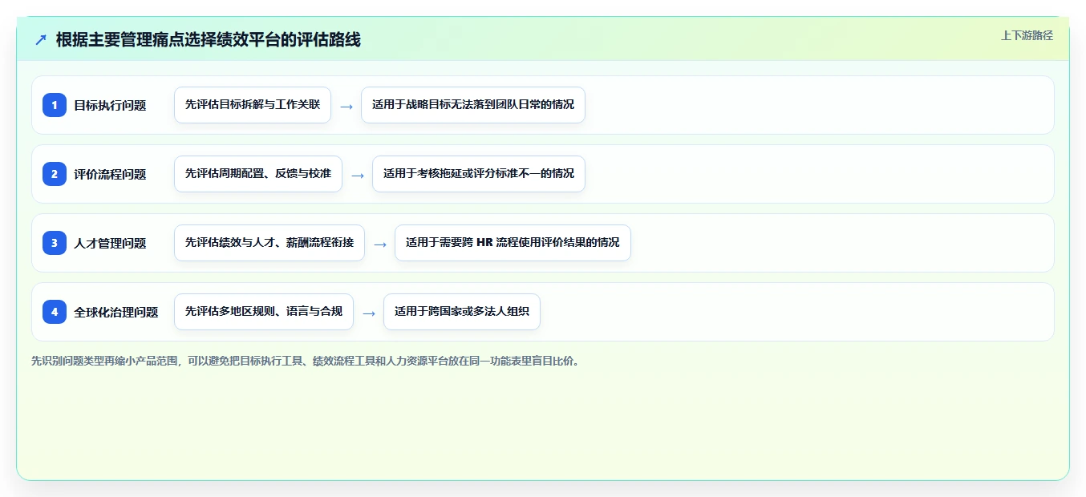Click the 先评估目标拆解与工作关联 box
1086x497 pixels.
pyautogui.click(x=253, y=105)
